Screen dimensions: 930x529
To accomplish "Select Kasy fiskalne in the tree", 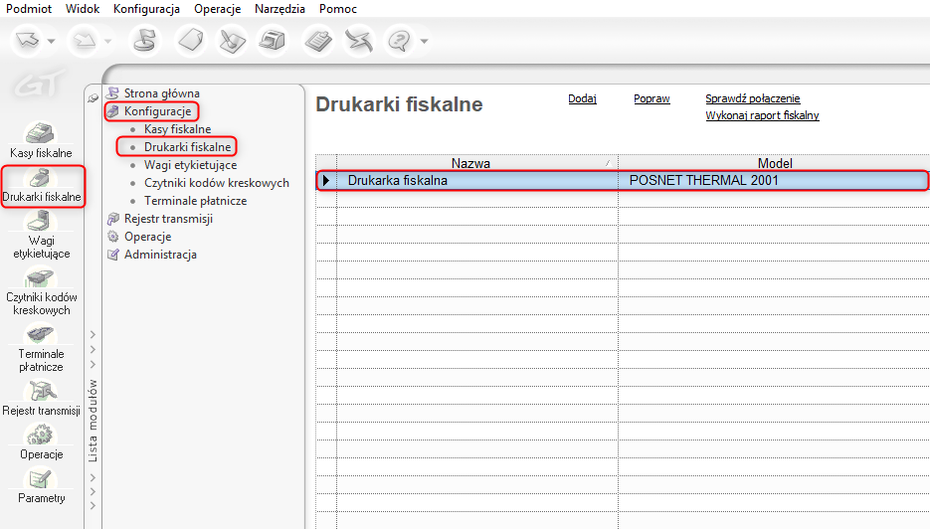I will [177, 128].
